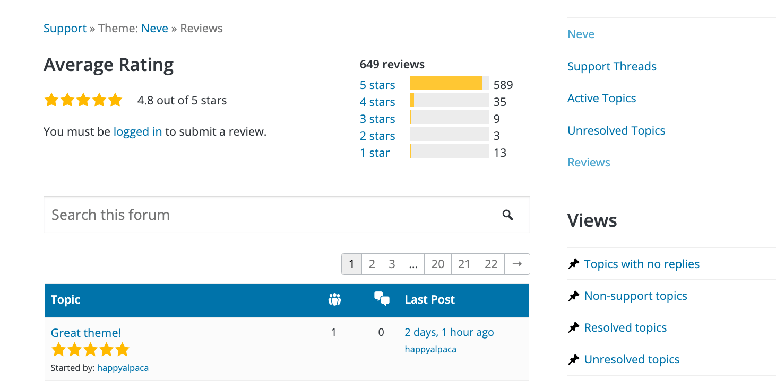This screenshot has height=382, width=776.
Task: Click the pin icon beside Topics with no replies
Action: [574, 263]
